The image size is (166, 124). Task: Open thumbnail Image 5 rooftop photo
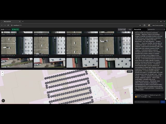17,45
